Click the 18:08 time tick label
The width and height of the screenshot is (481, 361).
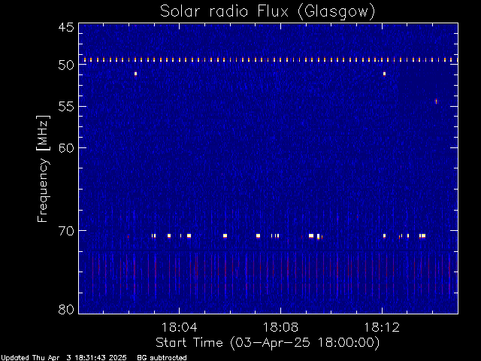pos(280,327)
